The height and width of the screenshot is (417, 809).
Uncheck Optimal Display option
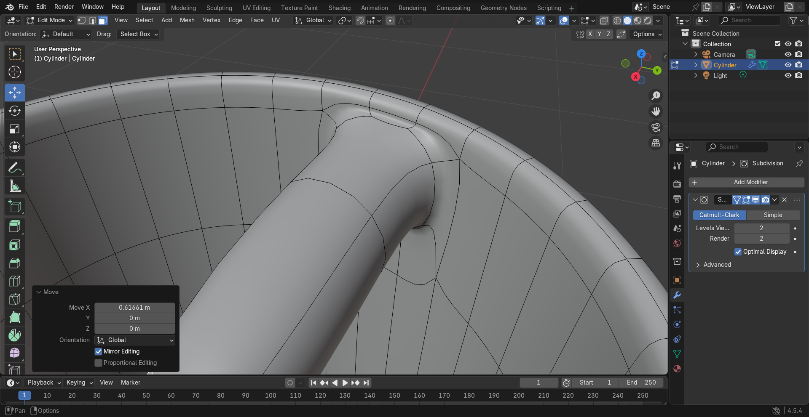coord(738,252)
